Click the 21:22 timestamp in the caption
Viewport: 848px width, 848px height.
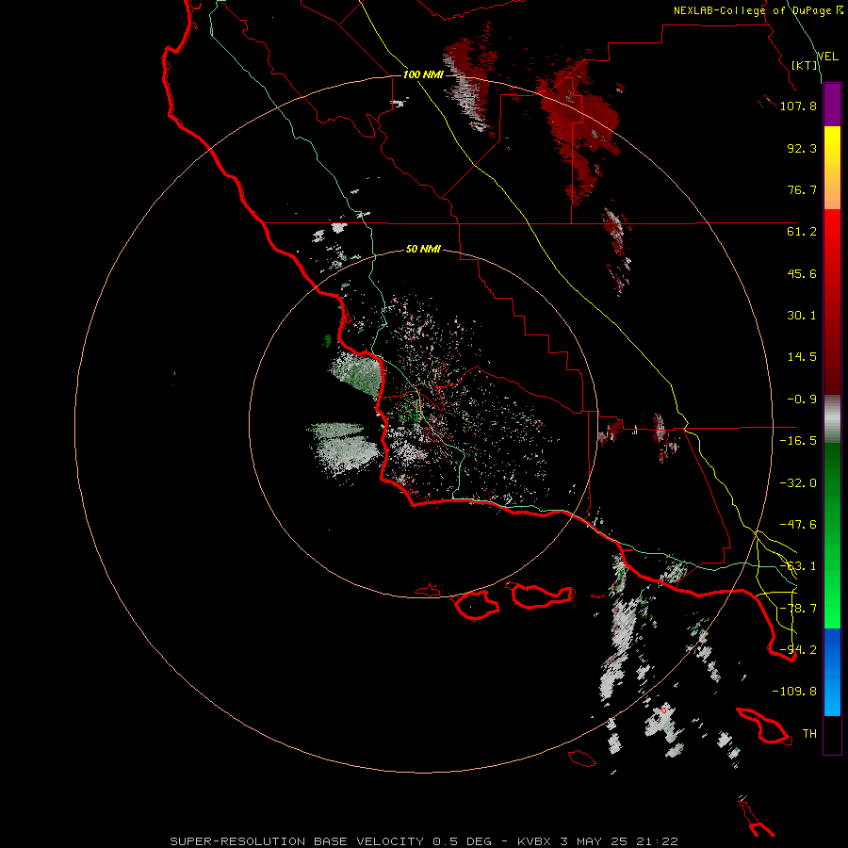[659, 841]
